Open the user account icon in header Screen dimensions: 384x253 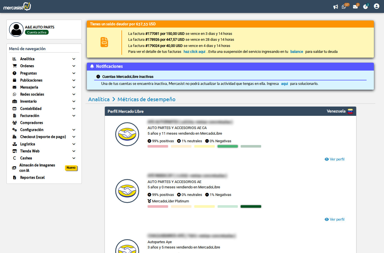pos(376,6)
